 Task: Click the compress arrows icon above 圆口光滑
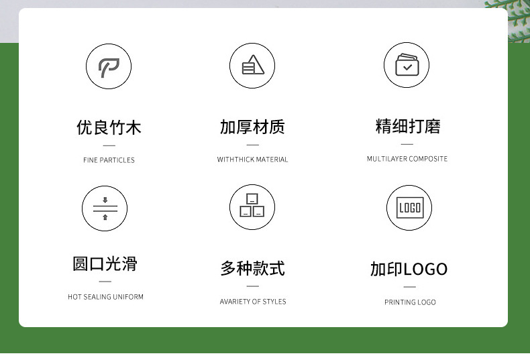click(105, 208)
